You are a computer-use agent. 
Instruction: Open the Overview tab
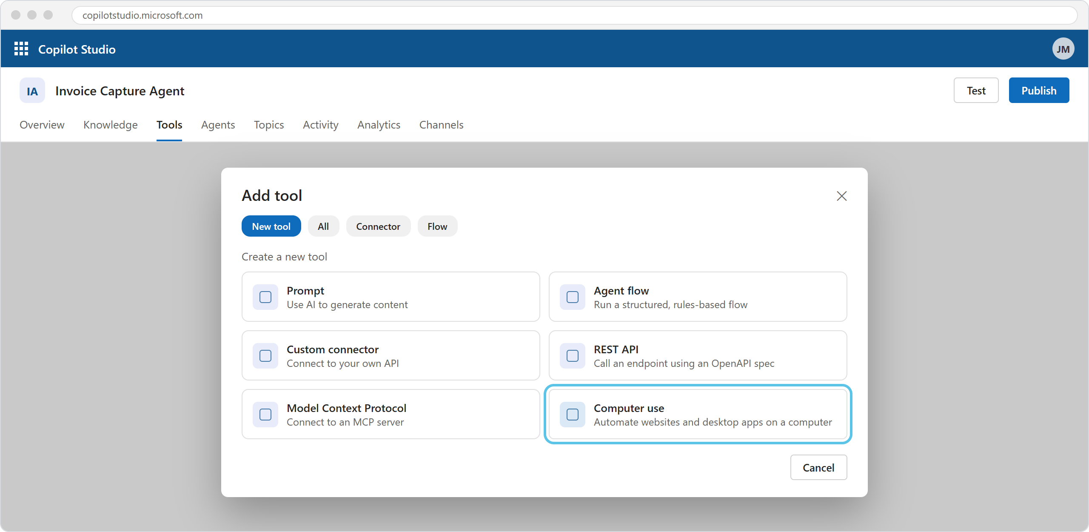42,125
